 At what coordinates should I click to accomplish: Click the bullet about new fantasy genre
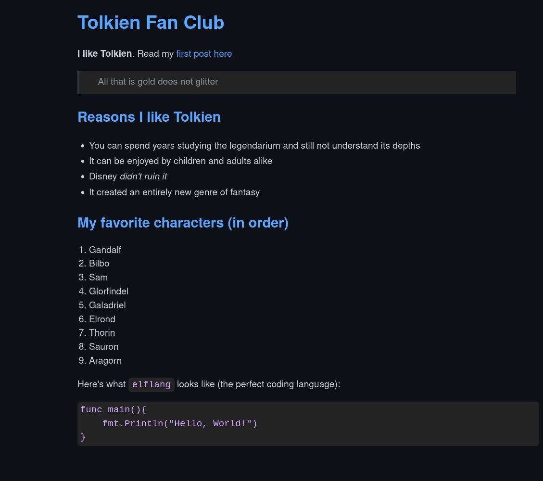coord(174,192)
